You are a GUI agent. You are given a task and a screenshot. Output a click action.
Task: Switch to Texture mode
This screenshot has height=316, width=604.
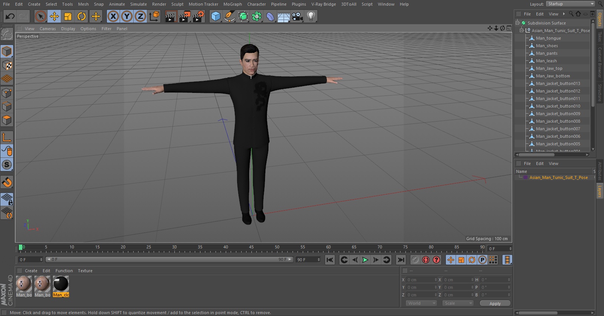(x=7, y=65)
